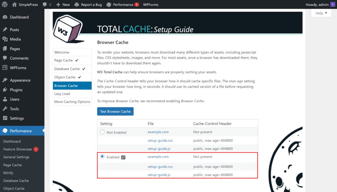Open comments via the speech bubble icon
Screen dimensions: 337x192
coord(45,5)
